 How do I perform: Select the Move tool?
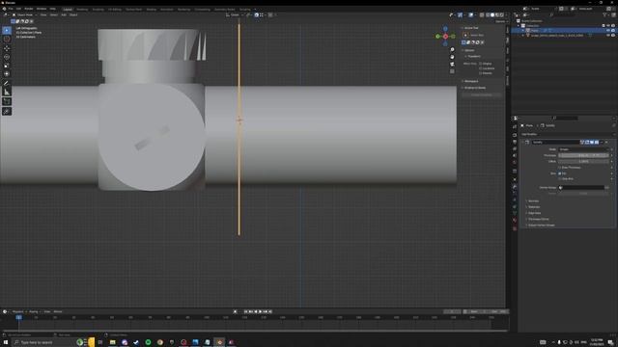coord(7,48)
